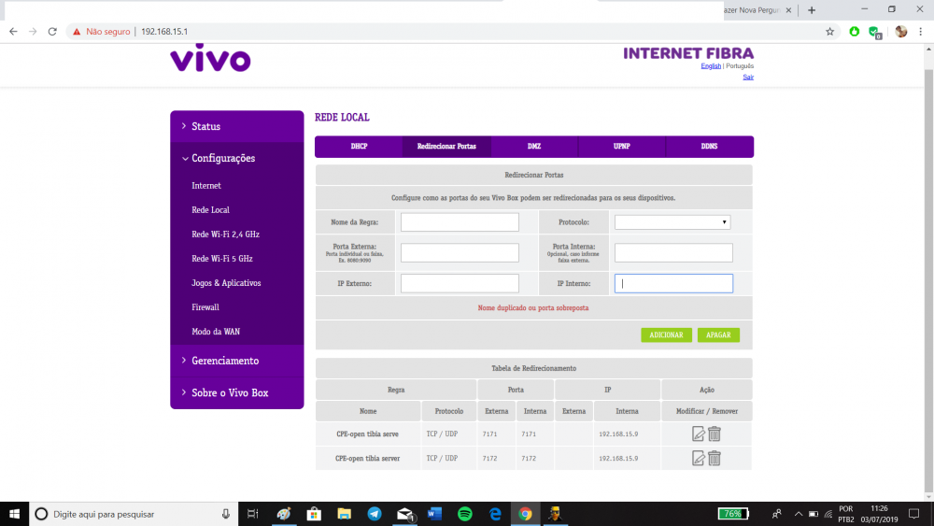
Task: Open the Windows Start menu
Action: coord(14,514)
